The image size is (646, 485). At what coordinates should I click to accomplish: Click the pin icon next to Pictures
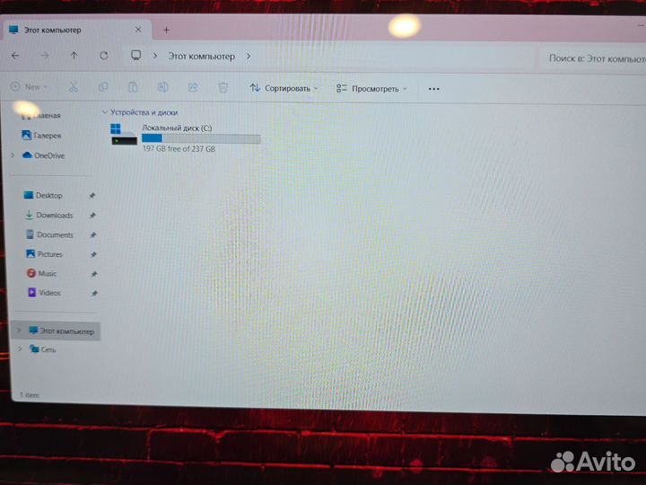pos(93,254)
